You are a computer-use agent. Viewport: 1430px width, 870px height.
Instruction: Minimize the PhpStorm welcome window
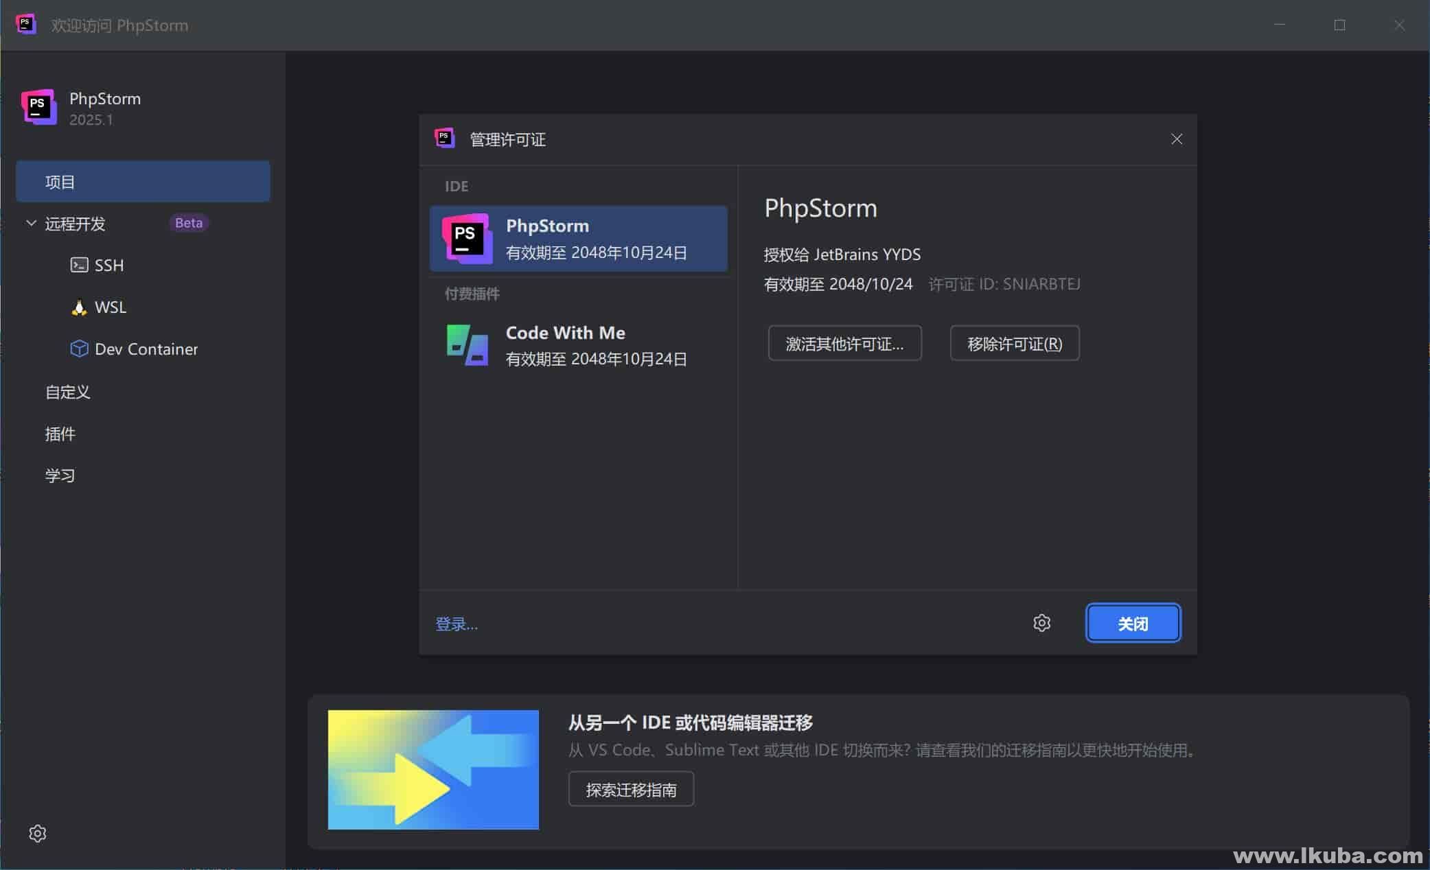(1280, 25)
